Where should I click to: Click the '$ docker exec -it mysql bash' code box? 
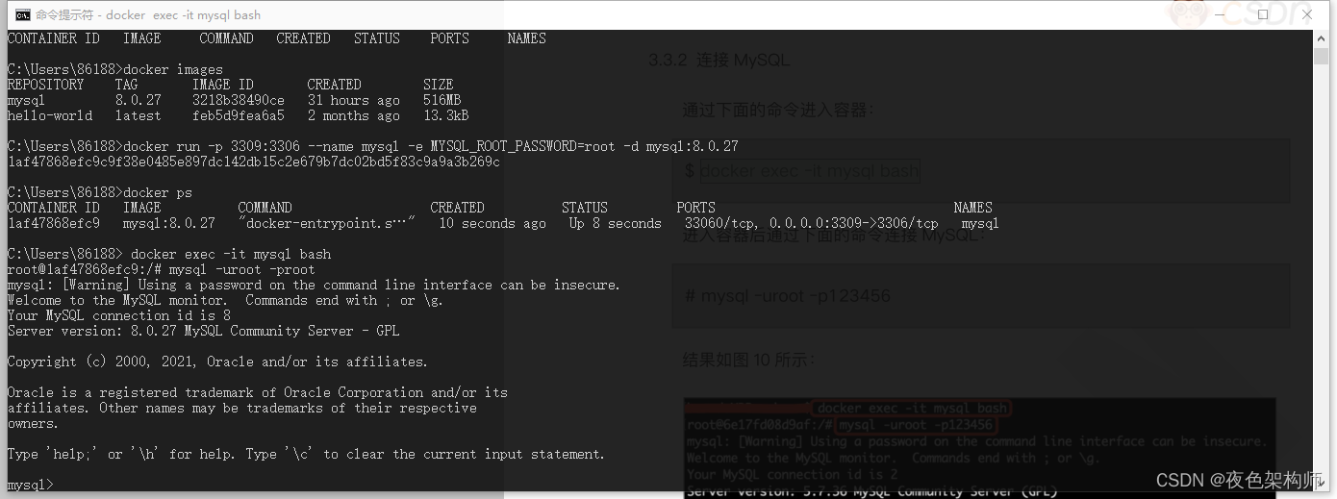tap(981, 172)
